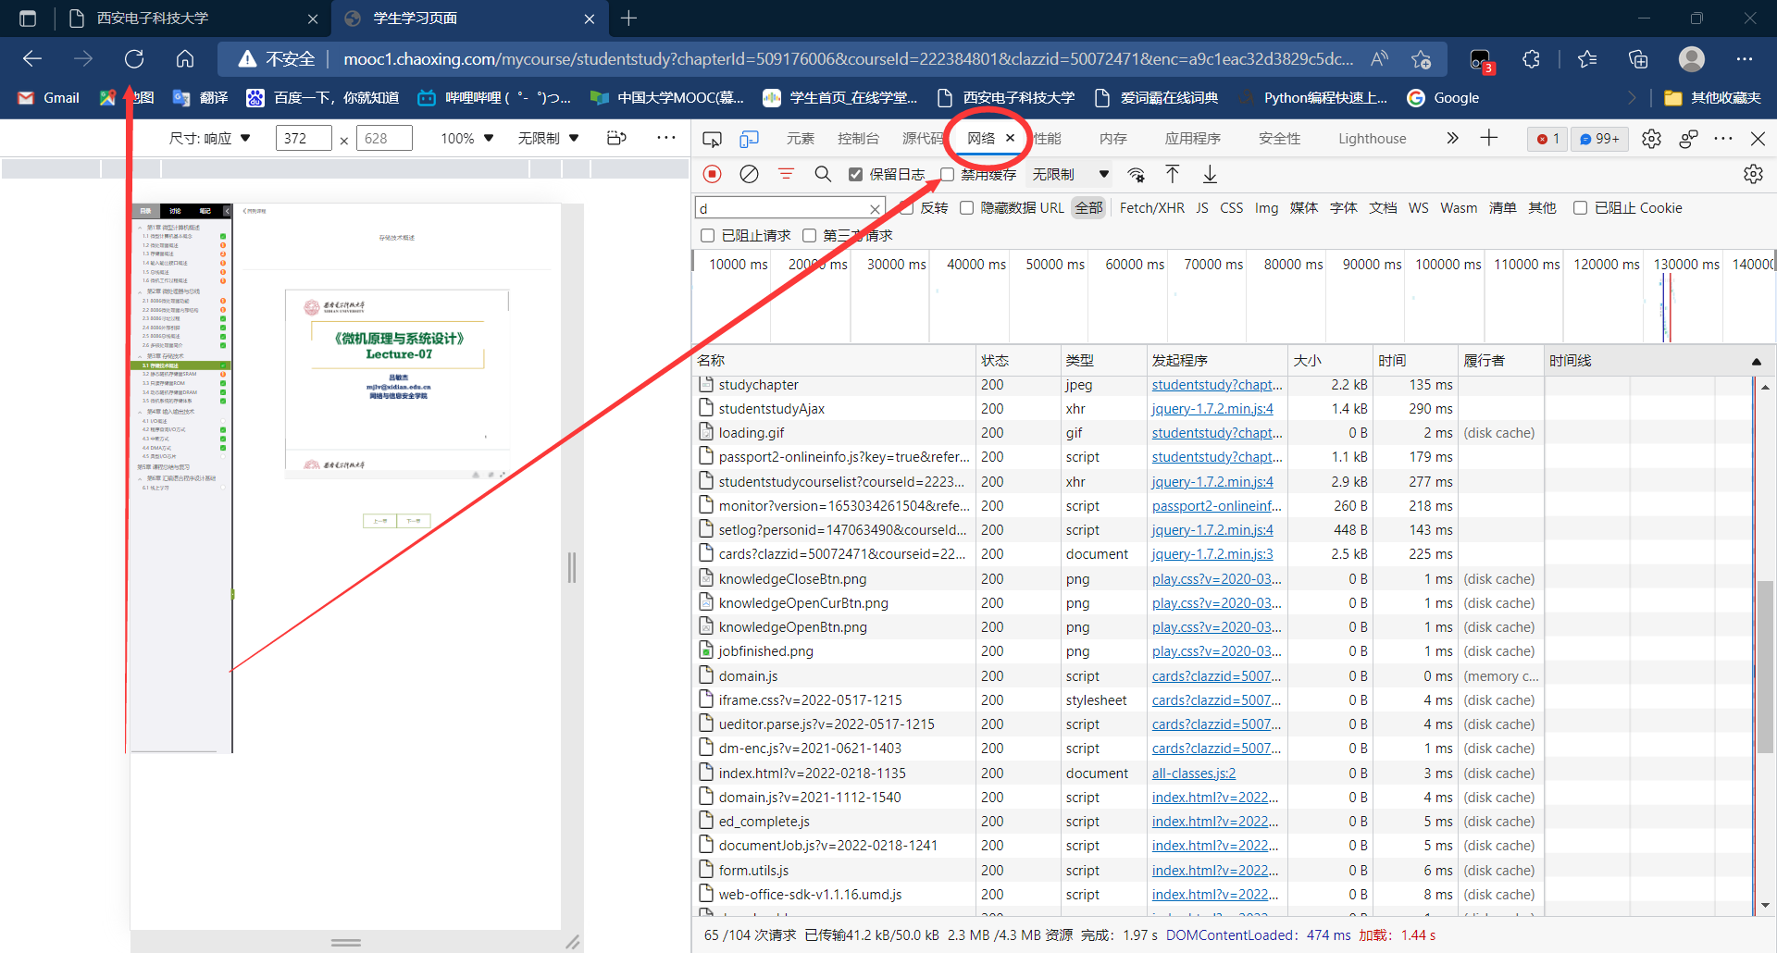The height and width of the screenshot is (953, 1777).
Task: Check the blocked requests checkbox
Action: pyautogui.click(x=708, y=236)
